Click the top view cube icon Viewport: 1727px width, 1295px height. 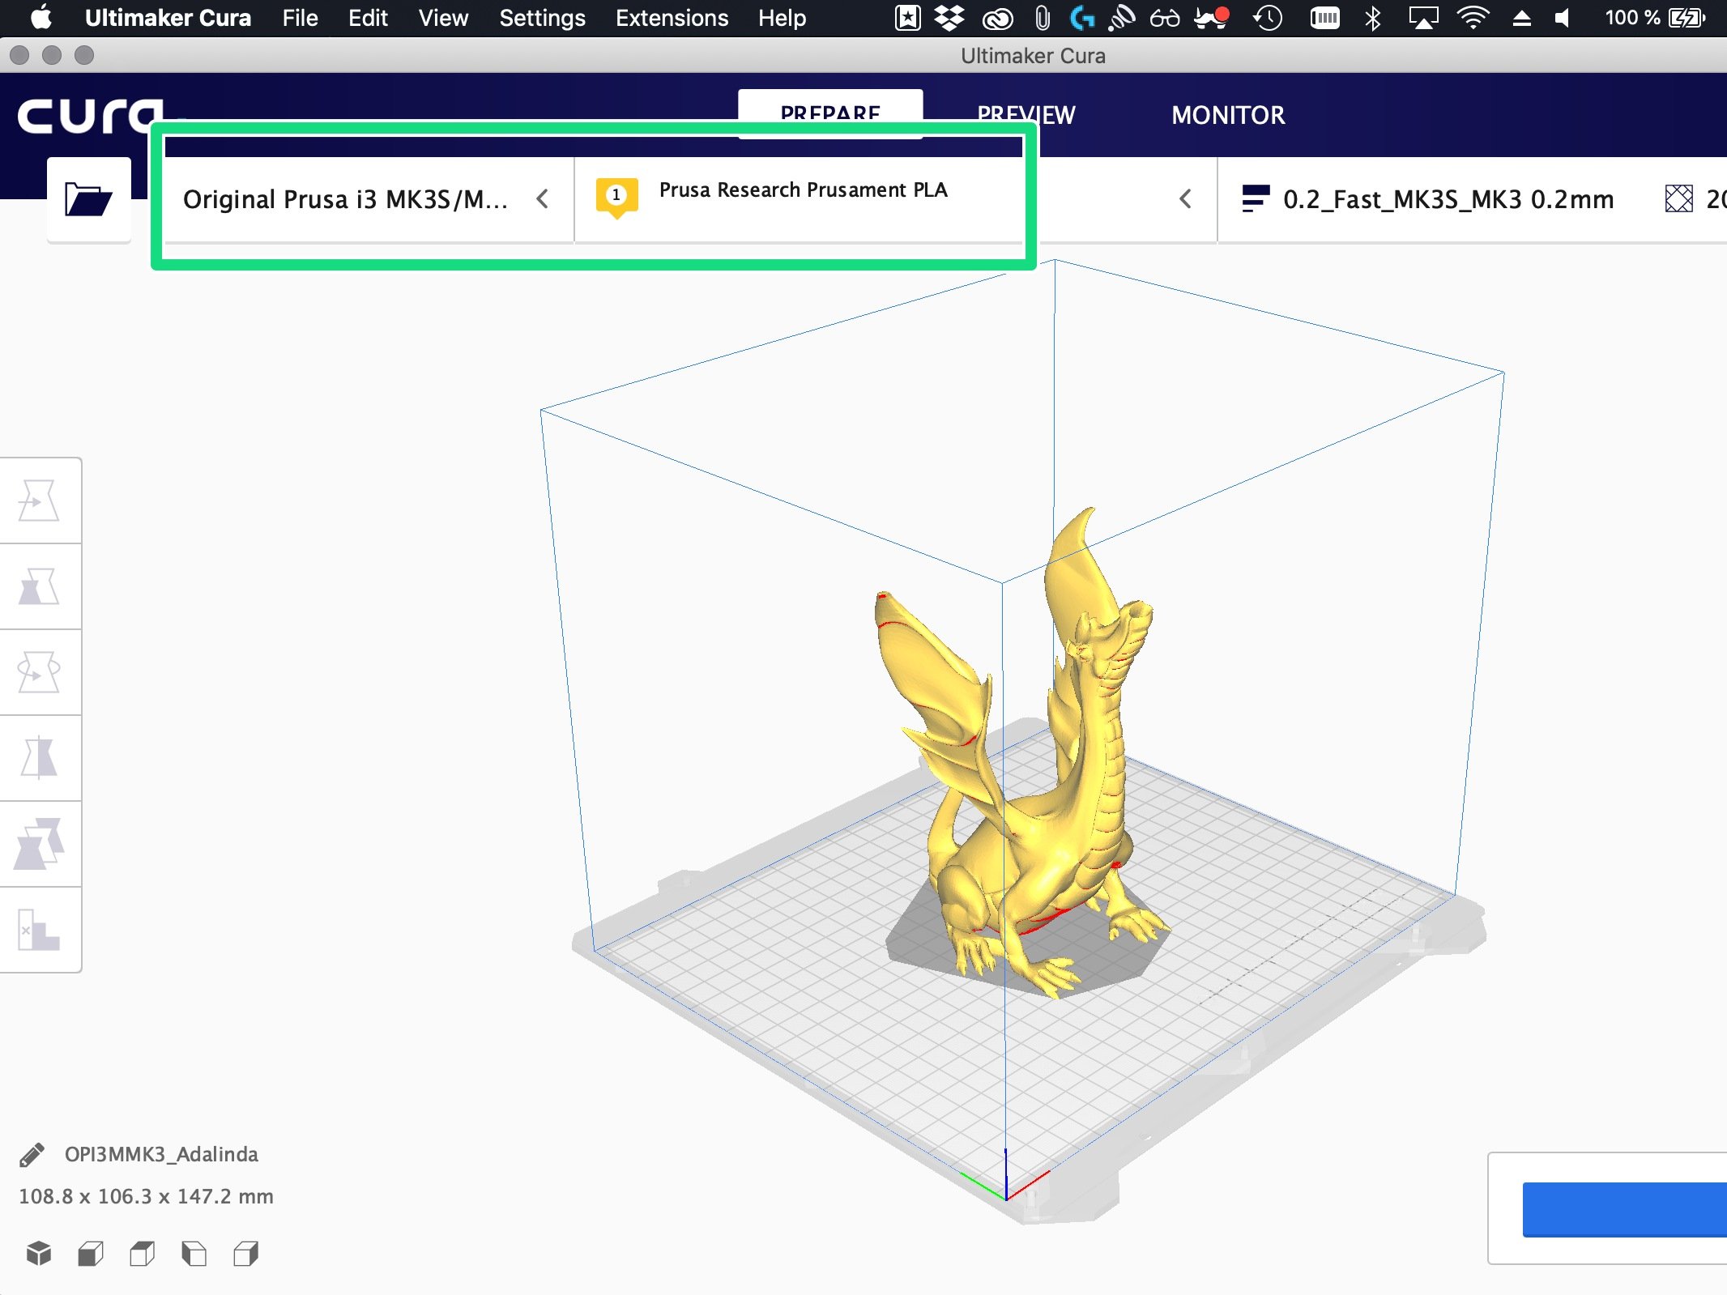pyautogui.click(x=144, y=1251)
